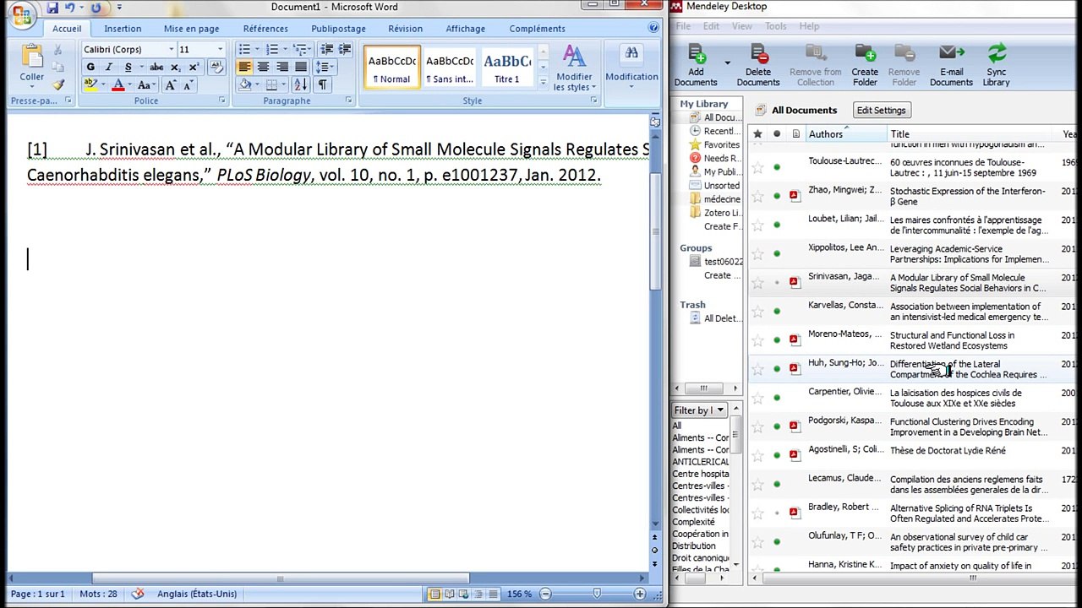Click the subscript x₂ icon
Image resolution: width=1082 pixels, height=608 pixels.
pyautogui.click(x=175, y=68)
